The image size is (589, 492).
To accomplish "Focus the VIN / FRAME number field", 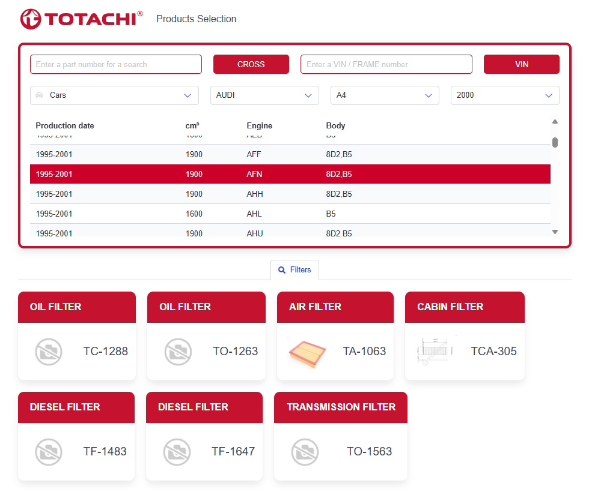I will pyautogui.click(x=386, y=64).
